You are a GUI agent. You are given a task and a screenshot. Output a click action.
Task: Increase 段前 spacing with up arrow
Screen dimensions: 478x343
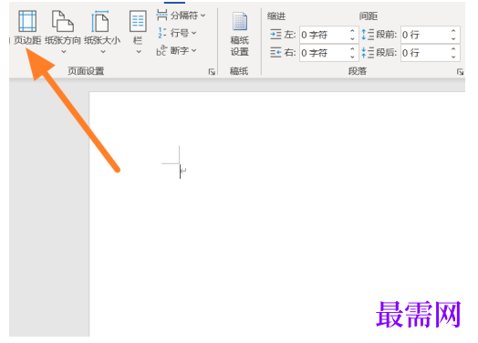point(453,31)
